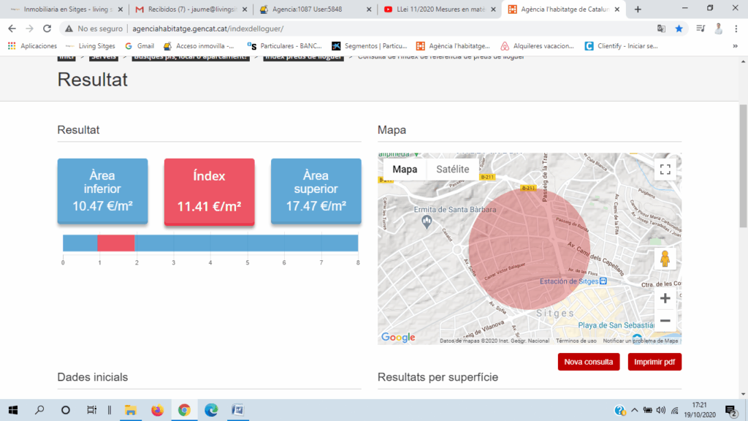Image resolution: width=748 pixels, height=421 pixels.
Task: Switch map to Satélite view
Action: (453, 170)
